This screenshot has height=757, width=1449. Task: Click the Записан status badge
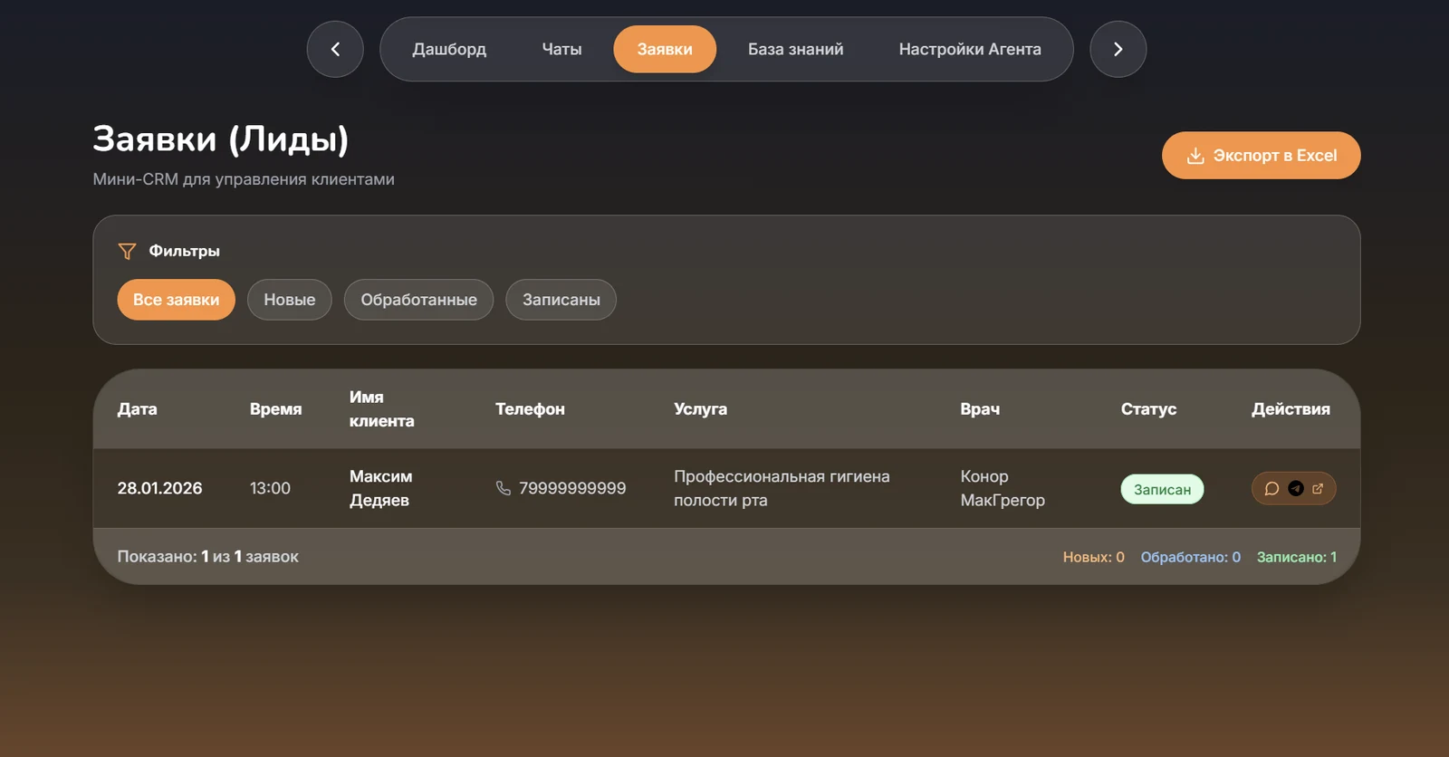click(1162, 489)
